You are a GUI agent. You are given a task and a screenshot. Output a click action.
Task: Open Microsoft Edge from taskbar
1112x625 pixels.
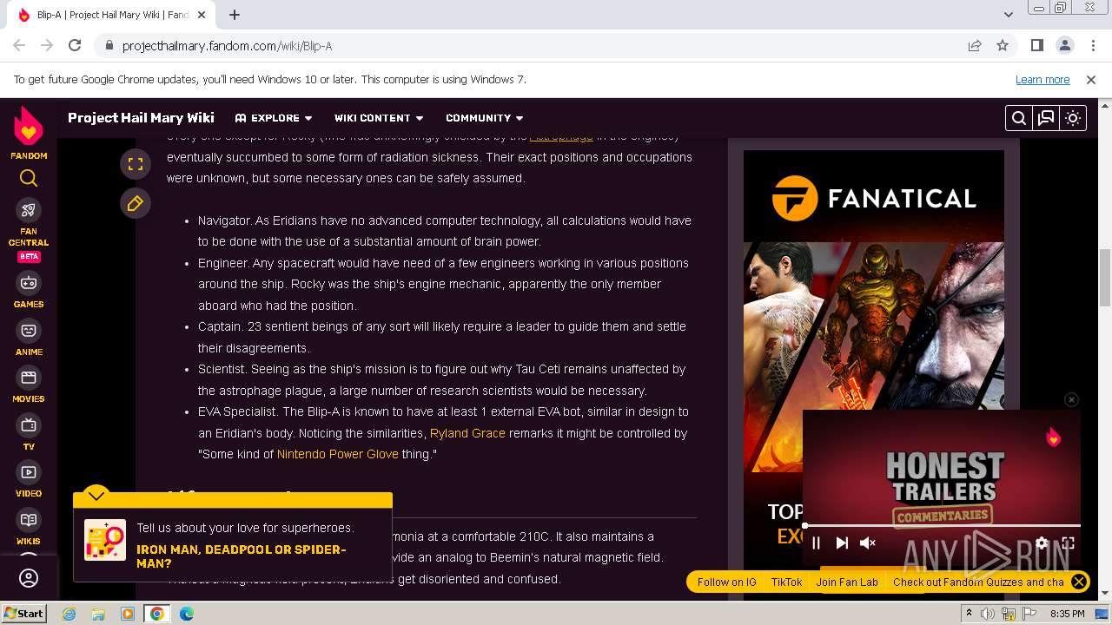click(186, 614)
